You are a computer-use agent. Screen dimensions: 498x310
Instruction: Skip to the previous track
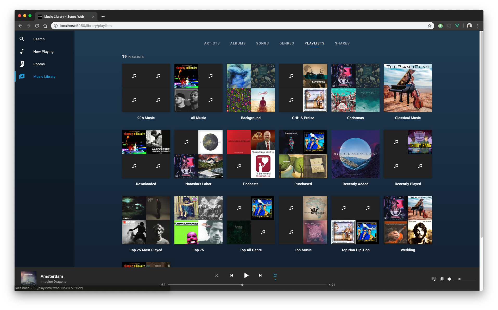[x=231, y=275]
